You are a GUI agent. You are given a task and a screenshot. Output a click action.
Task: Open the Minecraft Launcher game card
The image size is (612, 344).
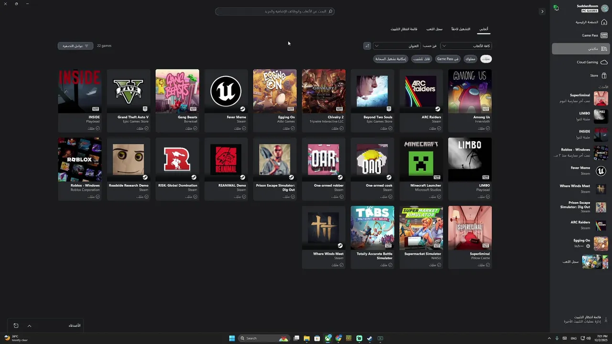421,169
